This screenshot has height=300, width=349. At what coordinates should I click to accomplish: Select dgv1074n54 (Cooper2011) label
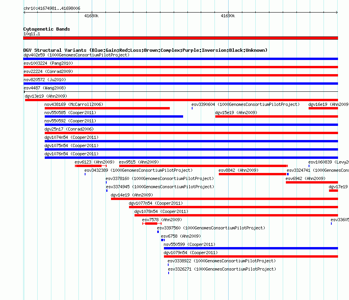(x=71, y=137)
